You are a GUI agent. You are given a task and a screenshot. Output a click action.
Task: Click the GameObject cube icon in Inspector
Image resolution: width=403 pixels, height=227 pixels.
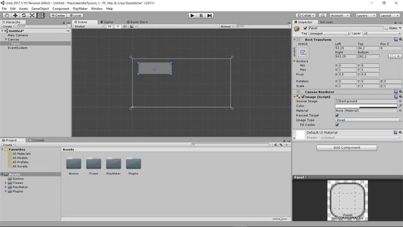(297, 29)
